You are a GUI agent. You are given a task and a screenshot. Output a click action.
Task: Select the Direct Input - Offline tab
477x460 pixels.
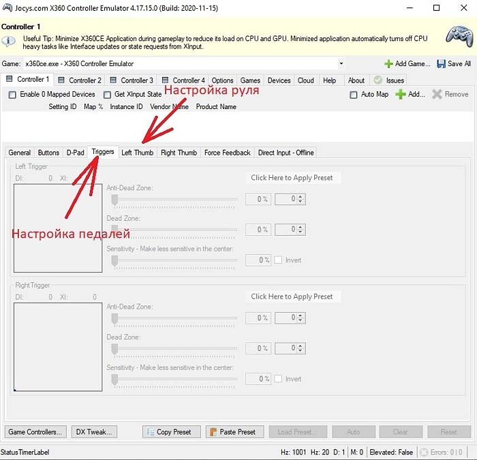click(x=286, y=153)
